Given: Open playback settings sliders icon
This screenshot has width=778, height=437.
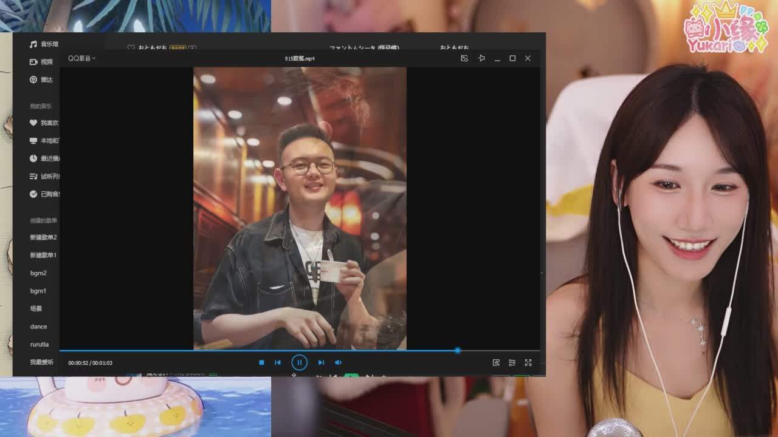Looking at the screenshot, I should [512, 362].
